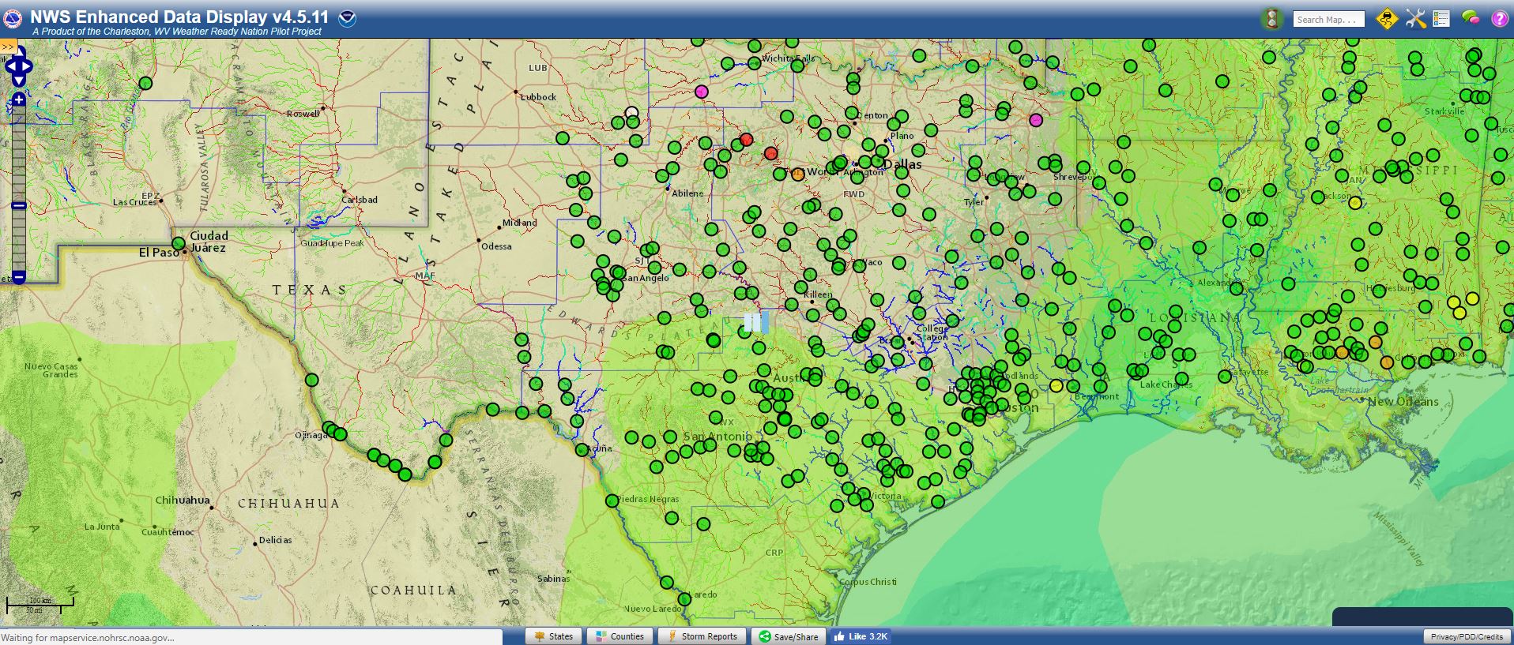1514x645 pixels.
Task: Toggle the Counties overlay button
Action: (x=620, y=636)
